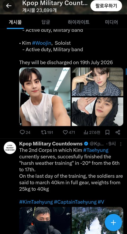
Task: Go back using the arrow icon
Action: (x=9, y=6)
